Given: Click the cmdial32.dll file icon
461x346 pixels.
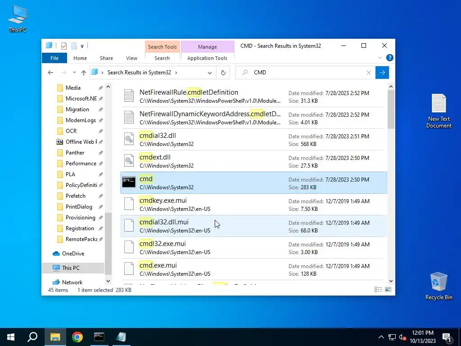Looking at the screenshot, I should [129, 139].
